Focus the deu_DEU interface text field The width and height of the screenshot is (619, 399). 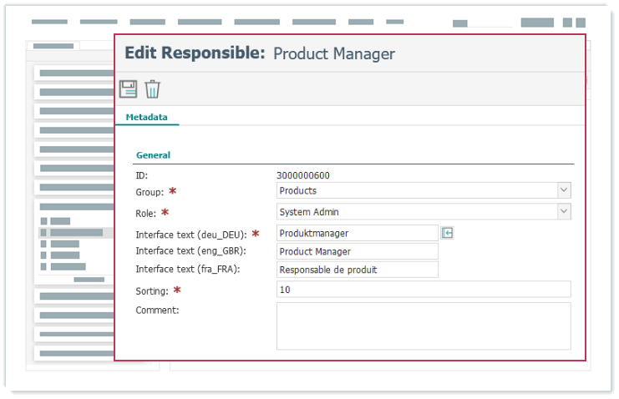pyautogui.click(x=357, y=234)
